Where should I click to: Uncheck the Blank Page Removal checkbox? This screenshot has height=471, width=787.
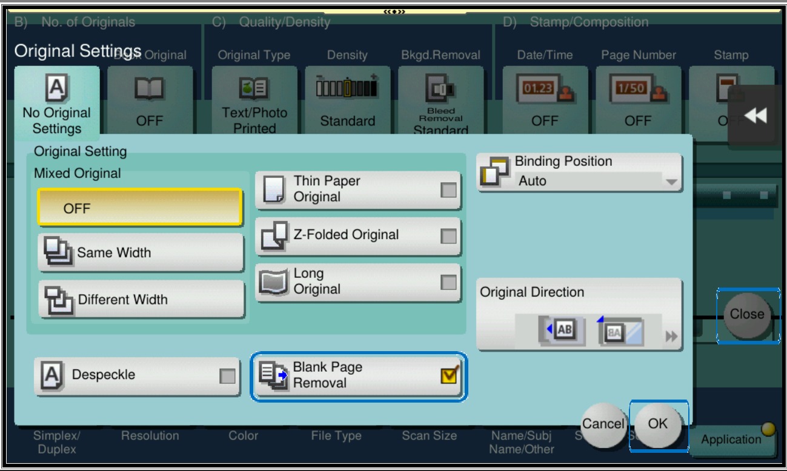[450, 376]
